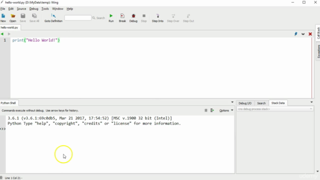Viewport: 320px width, 180px height.
Task: Click the Save All toolbar icon
Action: point(34,18)
